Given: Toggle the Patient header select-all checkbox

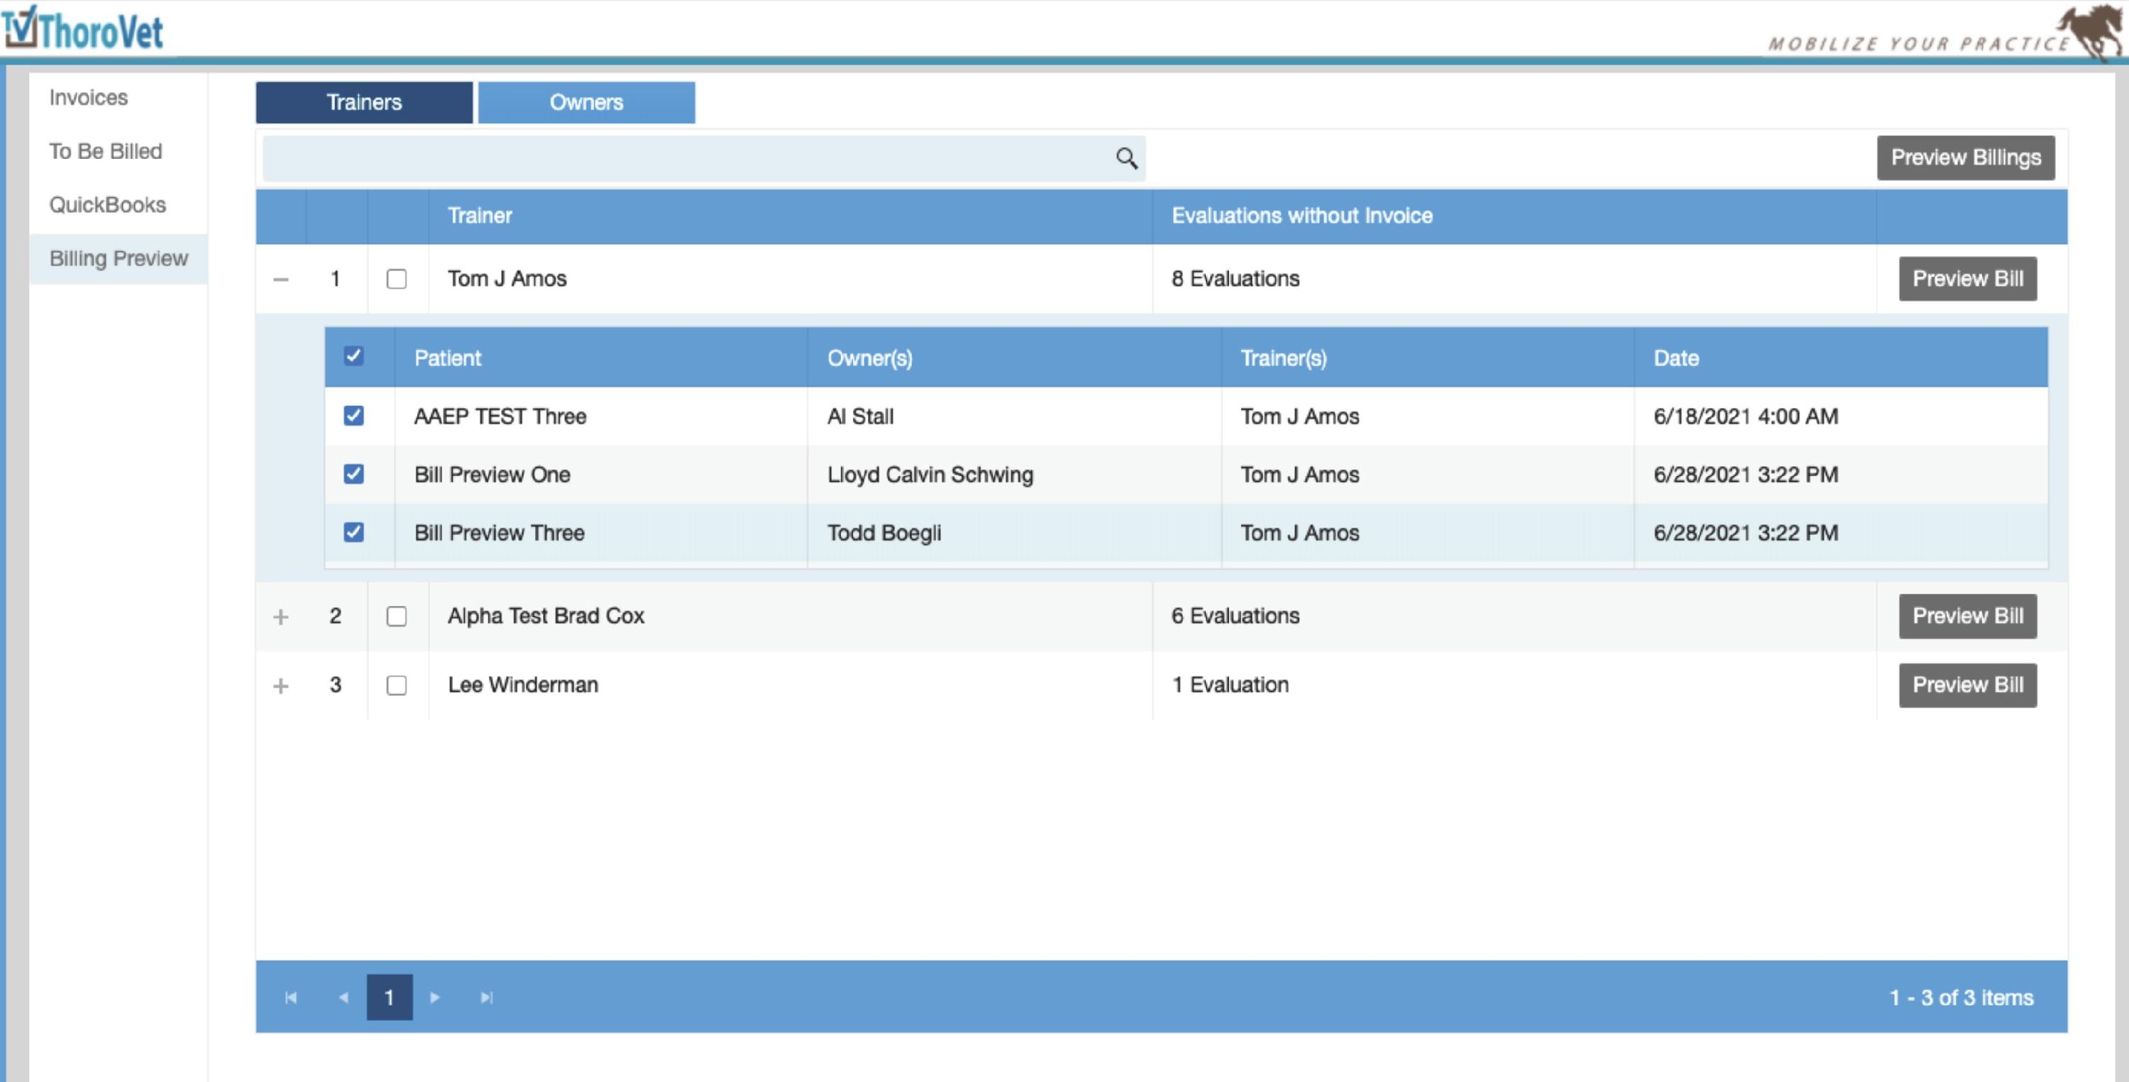Looking at the screenshot, I should 353,357.
